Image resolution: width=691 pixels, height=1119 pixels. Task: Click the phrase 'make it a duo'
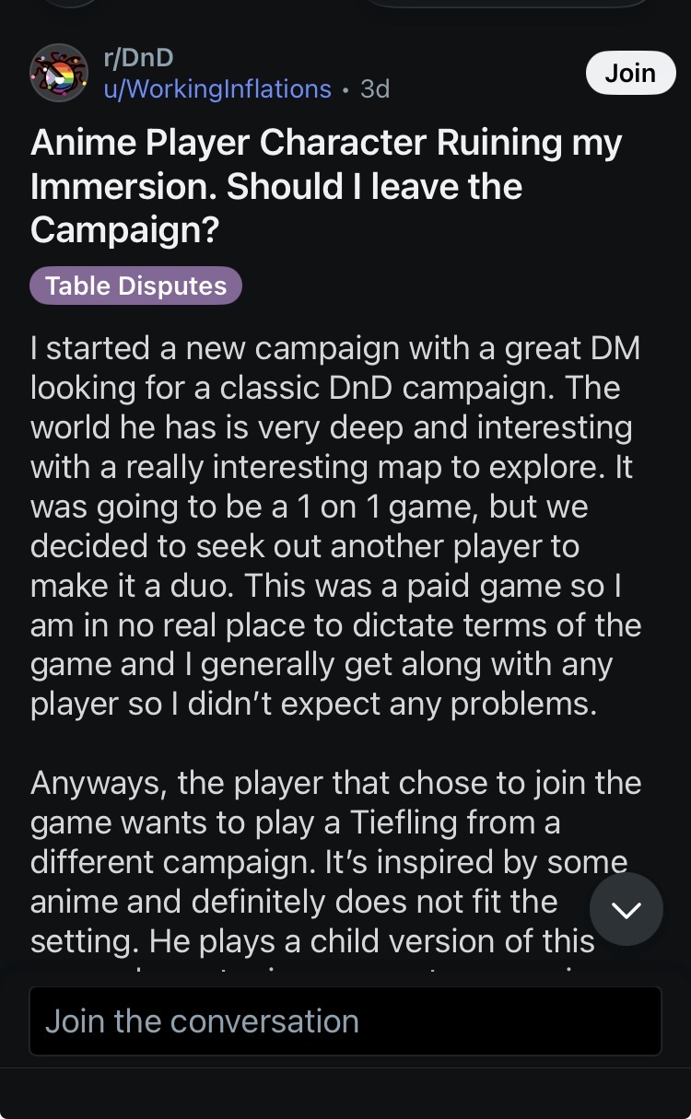point(131,585)
